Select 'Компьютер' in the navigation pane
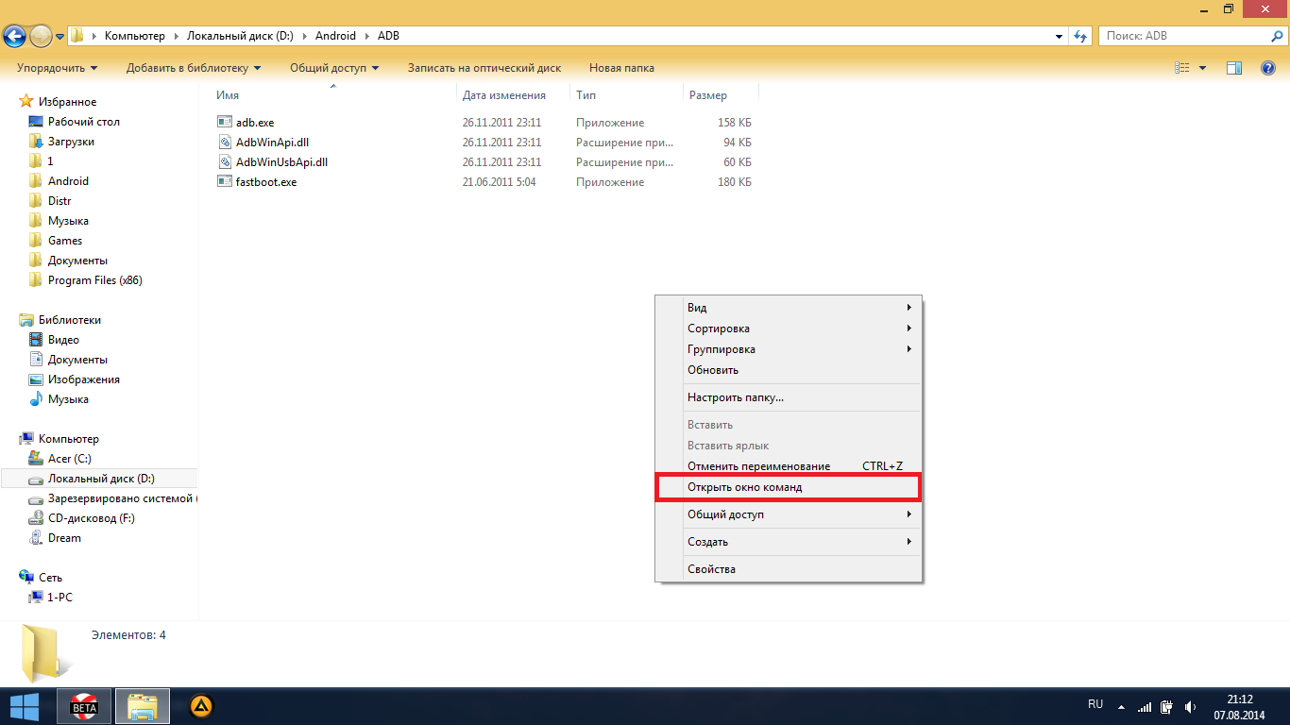1290x725 pixels. [x=69, y=438]
